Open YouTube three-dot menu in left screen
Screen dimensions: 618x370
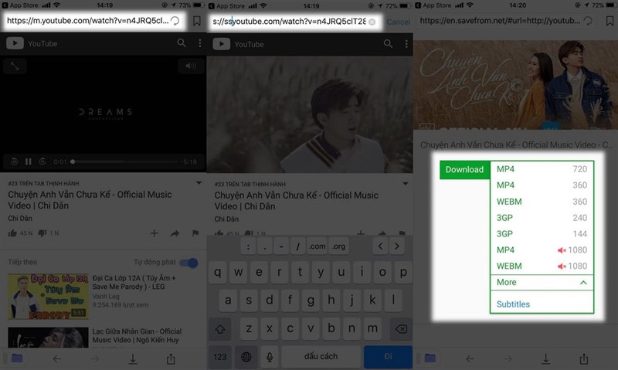[x=200, y=43]
